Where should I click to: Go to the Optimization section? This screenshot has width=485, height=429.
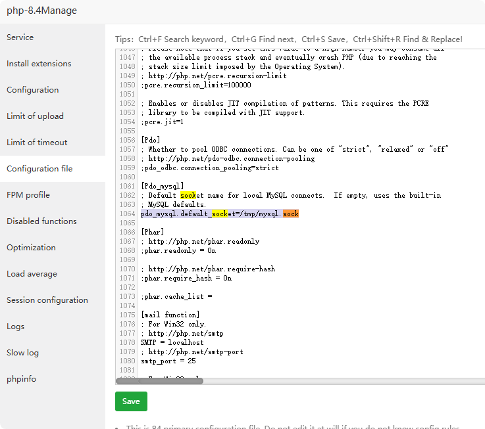31,248
